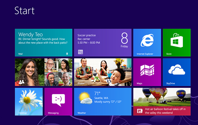Click the Friday 8 date on calendar tile
The image size is (198, 125).
point(124,40)
